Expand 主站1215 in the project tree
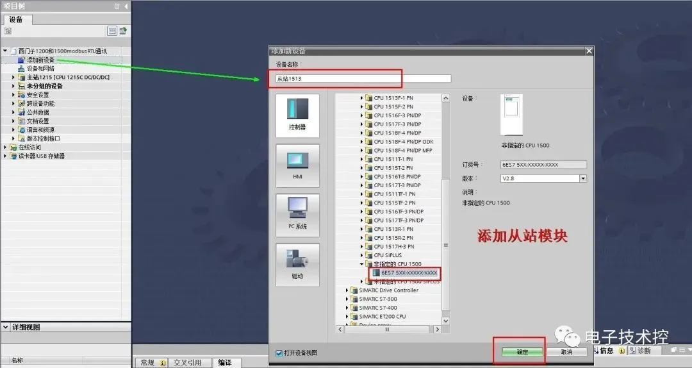 13,78
